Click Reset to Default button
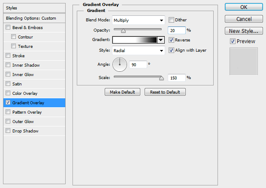The height and width of the screenshot is (188, 266). pyautogui.click(x=165, y=92)
